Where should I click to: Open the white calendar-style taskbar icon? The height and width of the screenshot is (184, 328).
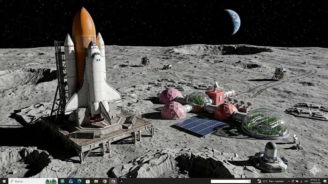88,181
